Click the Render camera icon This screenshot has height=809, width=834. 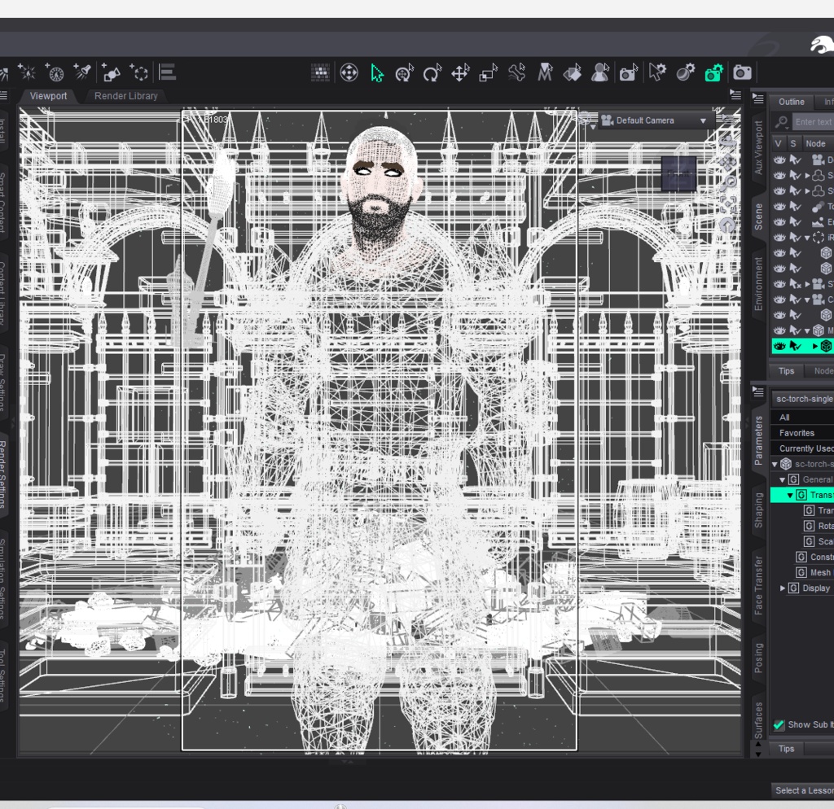742,72
